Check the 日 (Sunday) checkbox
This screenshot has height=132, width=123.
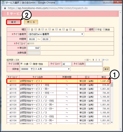pyautogui.click(x=29, y=29)
